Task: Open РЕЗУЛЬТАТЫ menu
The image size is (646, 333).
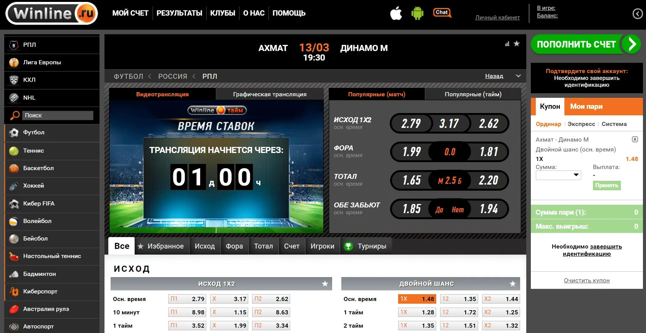Action: point(179,13)
